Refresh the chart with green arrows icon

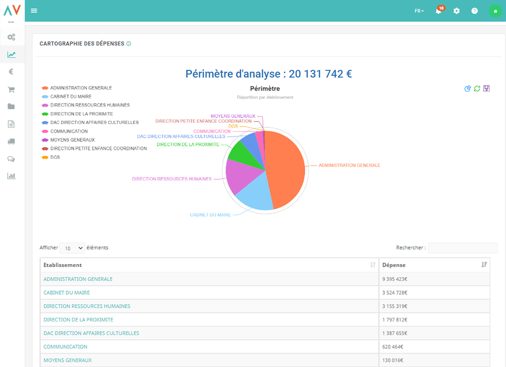click(477, 89)
